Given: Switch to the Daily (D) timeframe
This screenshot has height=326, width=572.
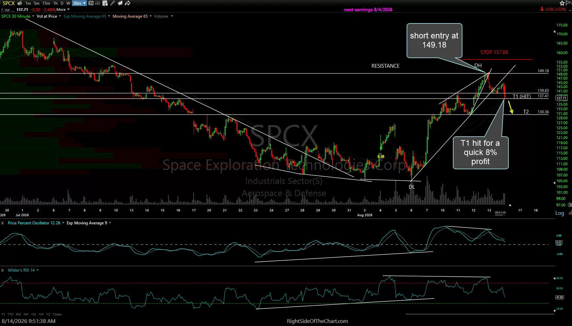Looking at the screenshot, I should 62,3.
